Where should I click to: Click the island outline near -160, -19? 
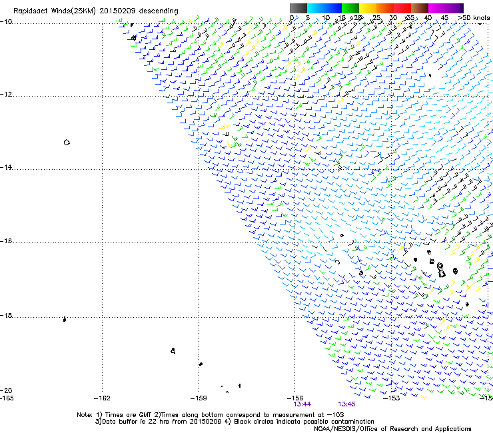pos(173,350)
